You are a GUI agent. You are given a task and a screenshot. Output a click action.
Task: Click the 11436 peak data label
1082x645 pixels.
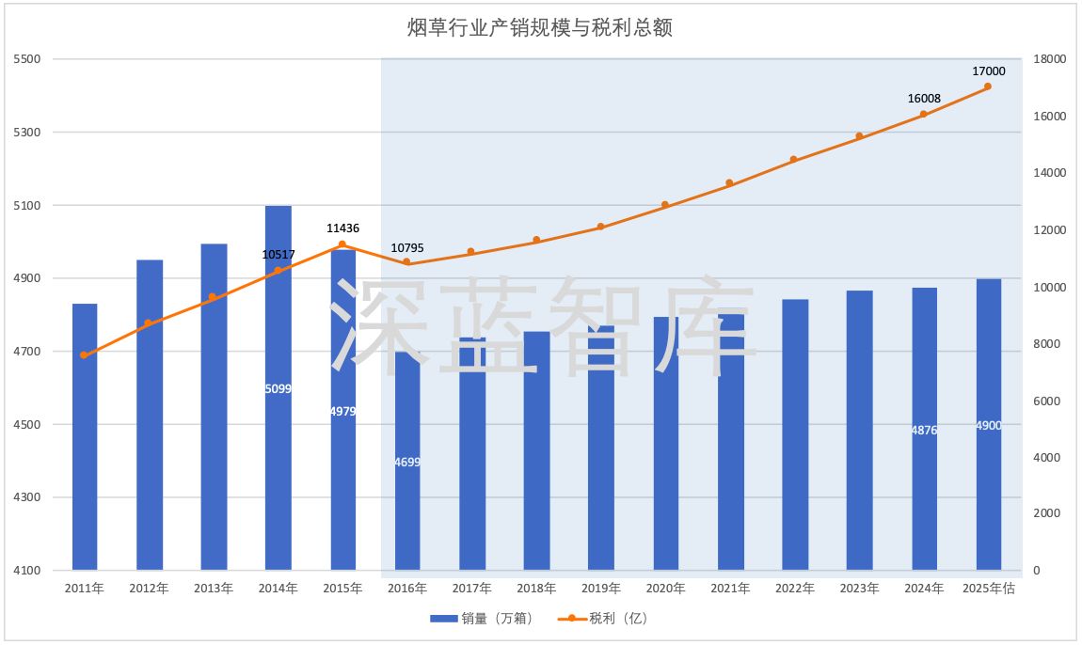(x=342, y=228)
